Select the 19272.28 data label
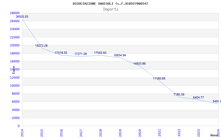The width and height of the screenshot is (221, 138). point(41,46)
